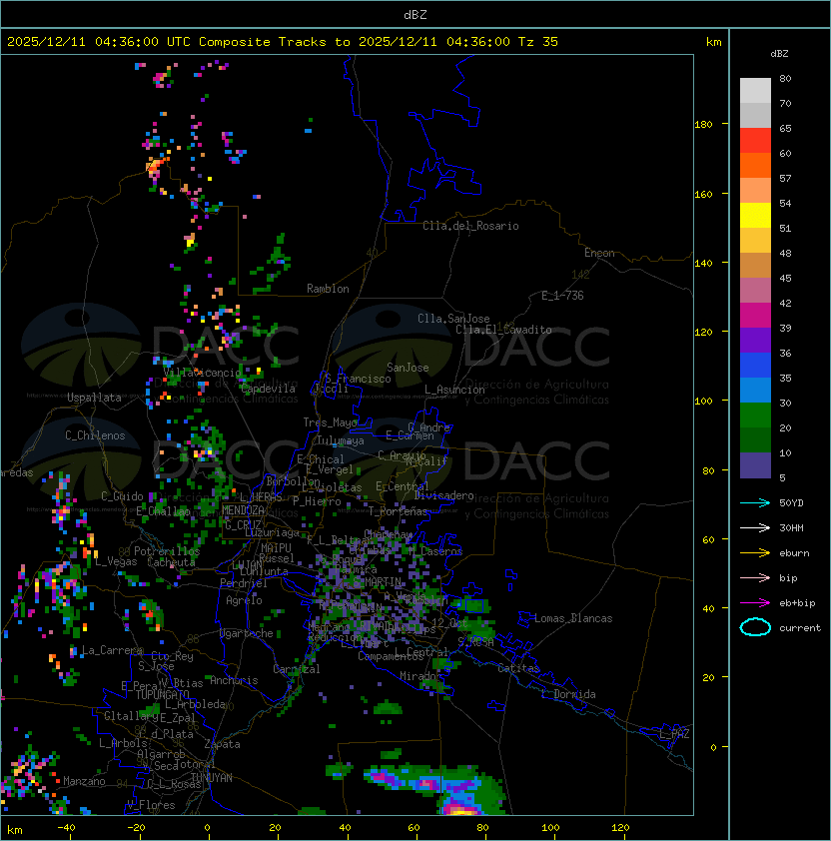Click the 'Agrelo' map label
This screenshot has width=831, height=841.
[x=244, y=600]
